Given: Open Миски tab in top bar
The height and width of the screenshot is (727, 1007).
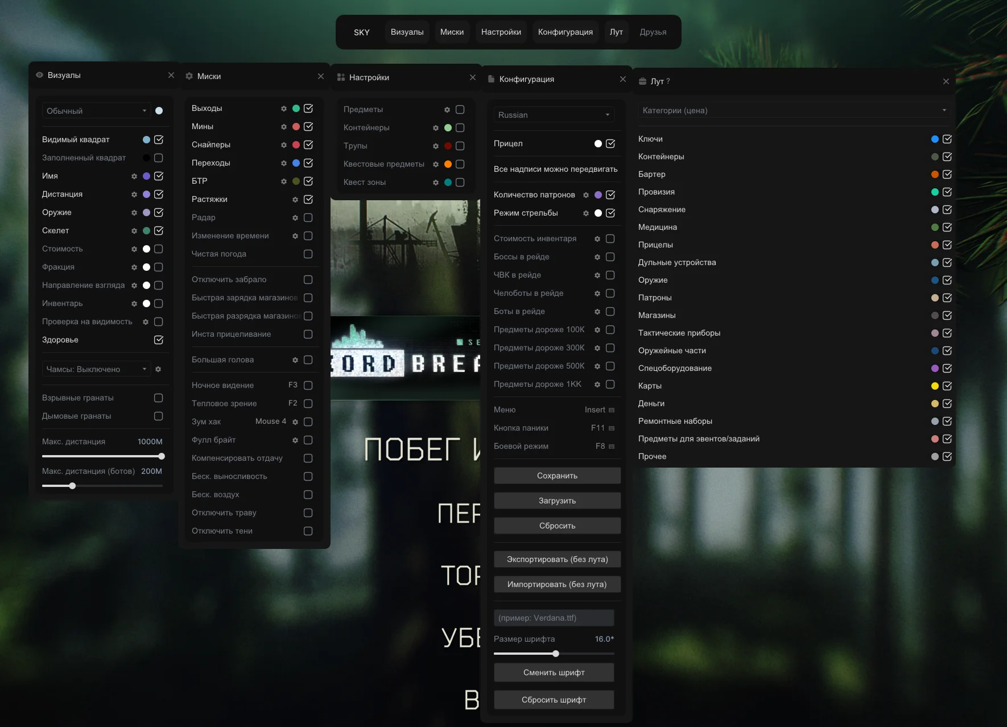Looking at the screenshot, I should coord(452,32).
